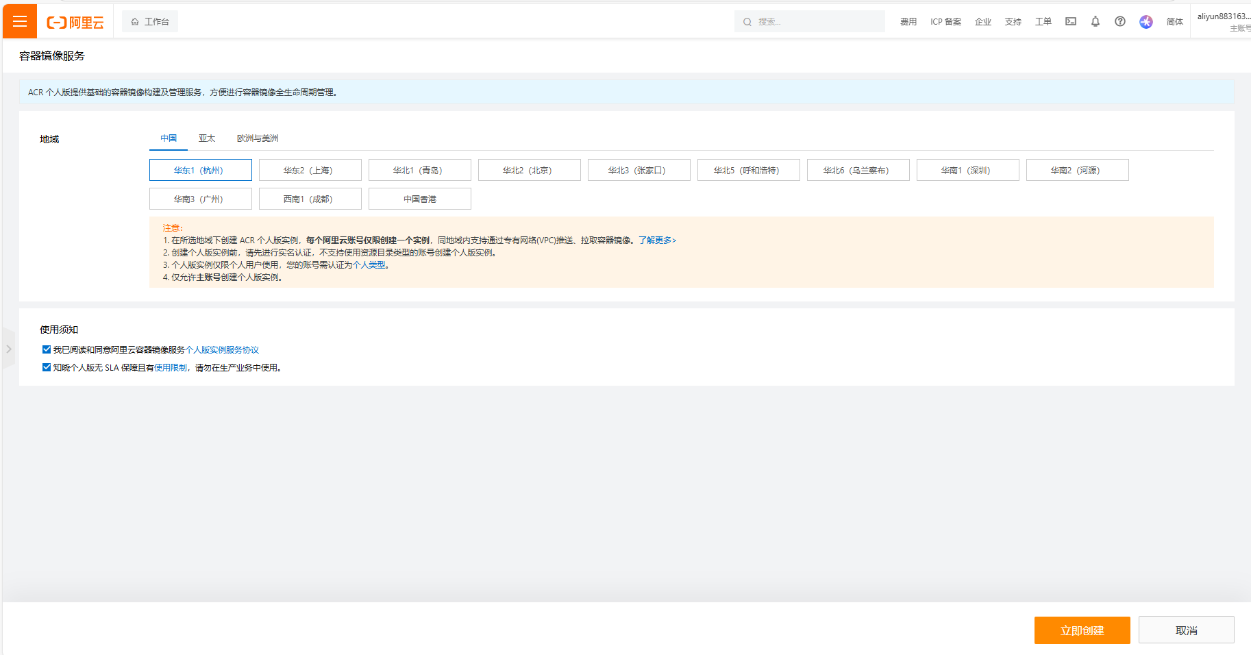Open the help question mark icon

click(1119, 21)
